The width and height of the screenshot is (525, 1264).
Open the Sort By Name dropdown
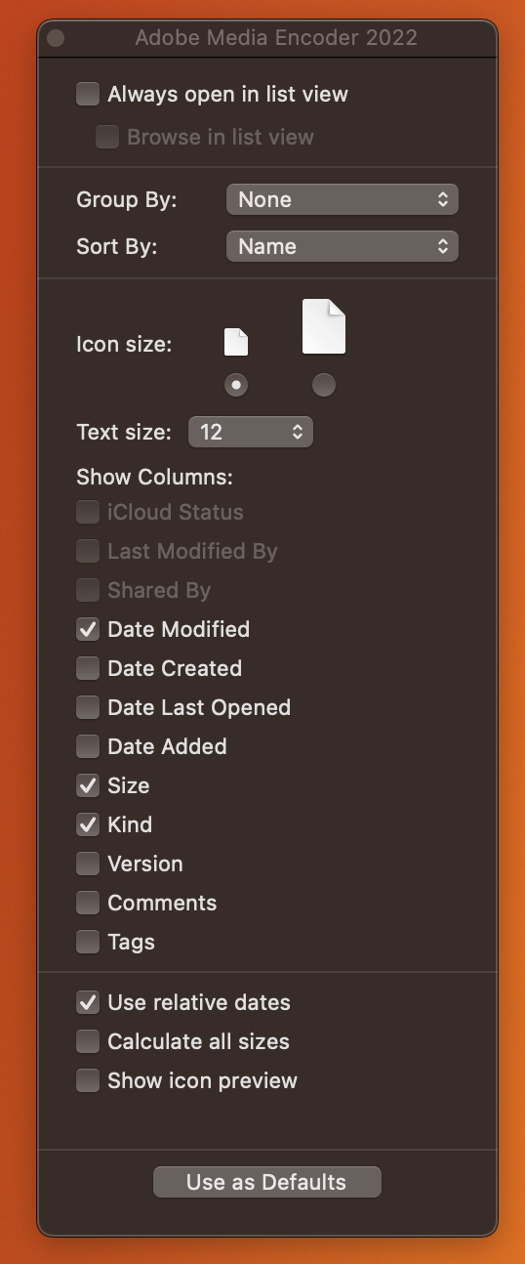[x=342, y=246]
